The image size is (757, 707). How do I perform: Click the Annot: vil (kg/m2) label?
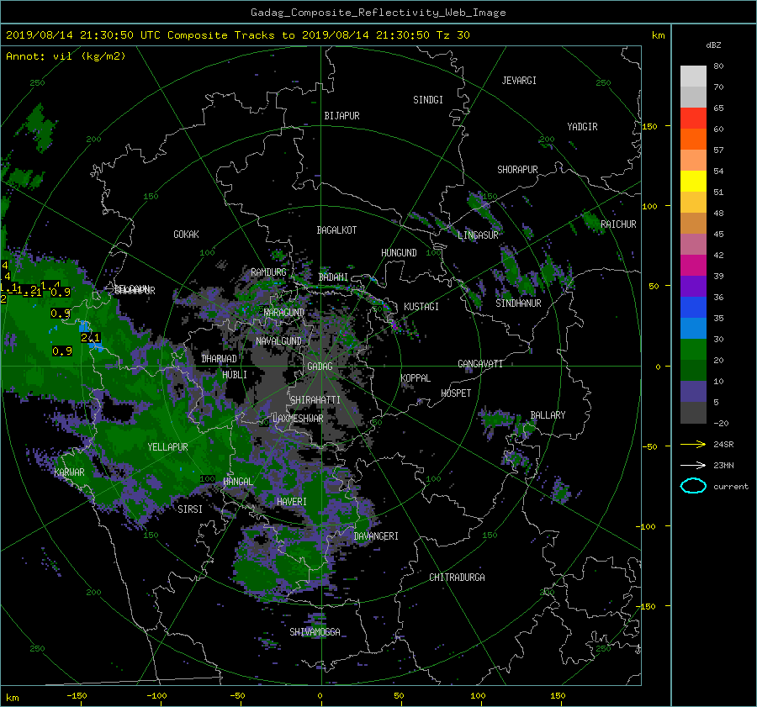pyautogui.click(x=66, y=56)
